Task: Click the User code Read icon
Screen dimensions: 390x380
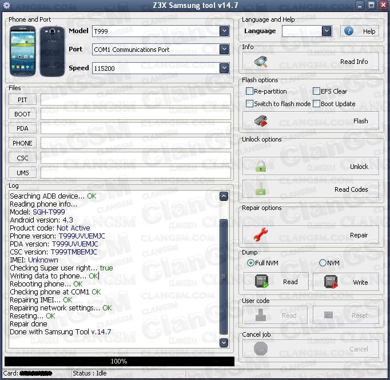Action: 261,315
